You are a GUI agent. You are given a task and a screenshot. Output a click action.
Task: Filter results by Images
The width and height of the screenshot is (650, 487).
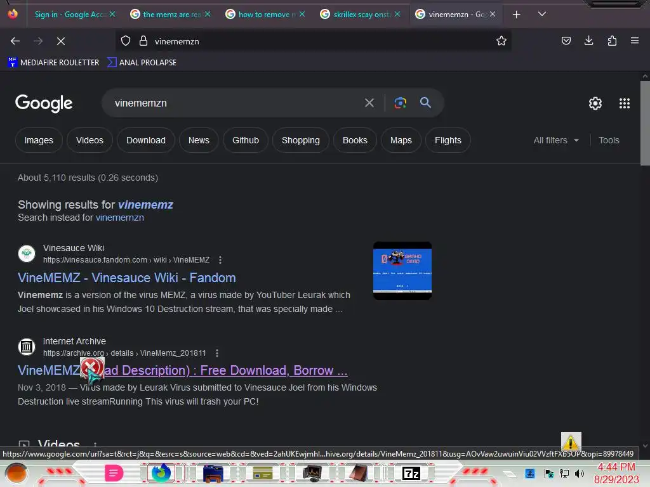pos(39,140)
